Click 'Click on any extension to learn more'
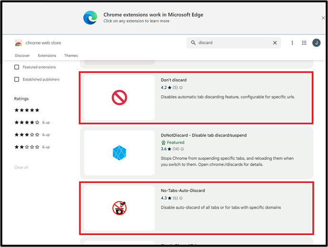The image size is (328, 247). (x=136, y=21)
